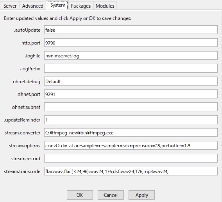Viewport: 222px width, 202px height.
Task: Switch to the Modules tab
Action: pyautogui.click(x=105, y=6)
